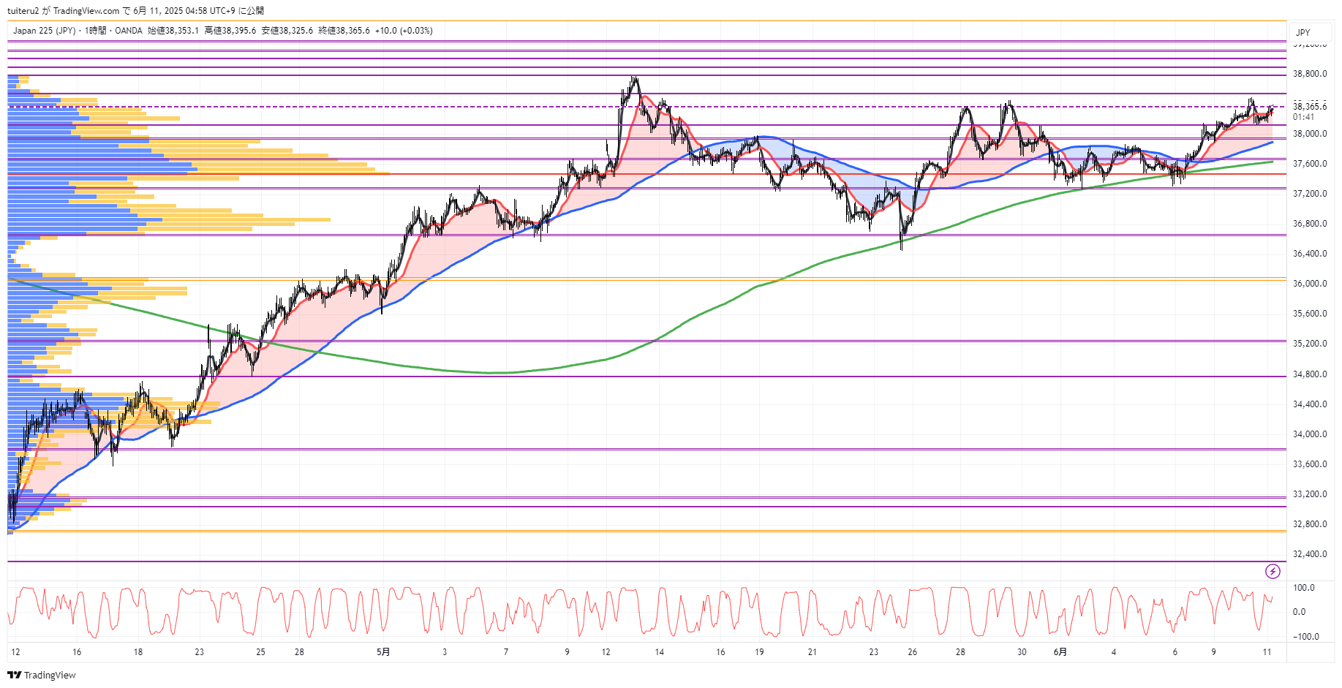Click the 32,400.0 price axis label

coord(1309,554)
